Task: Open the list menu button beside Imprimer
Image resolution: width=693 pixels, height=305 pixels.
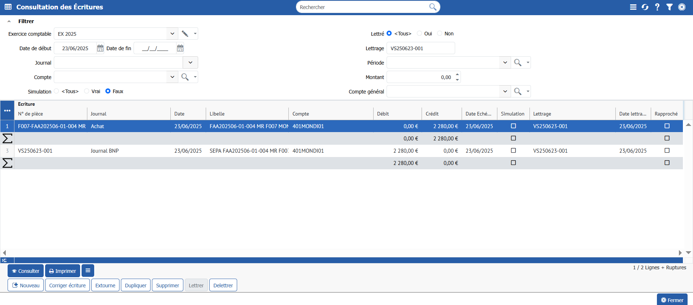Action: click(88, 271)
